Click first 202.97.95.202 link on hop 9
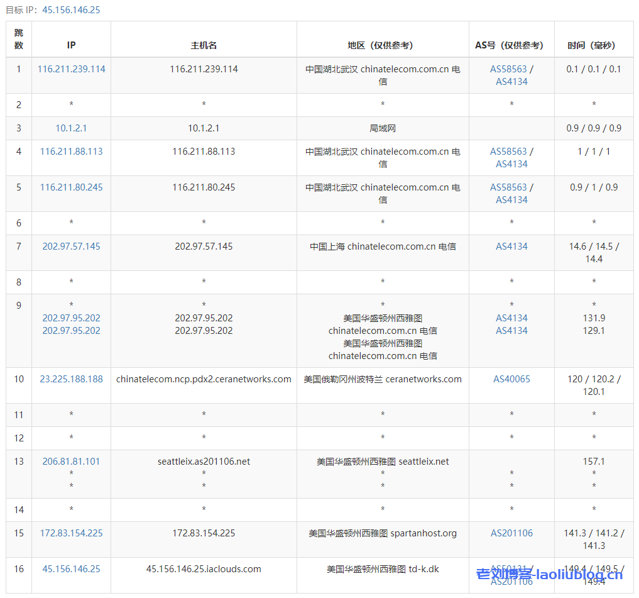Screen dimensions: 639x598 pyautogui.click(x=71, y=318)
